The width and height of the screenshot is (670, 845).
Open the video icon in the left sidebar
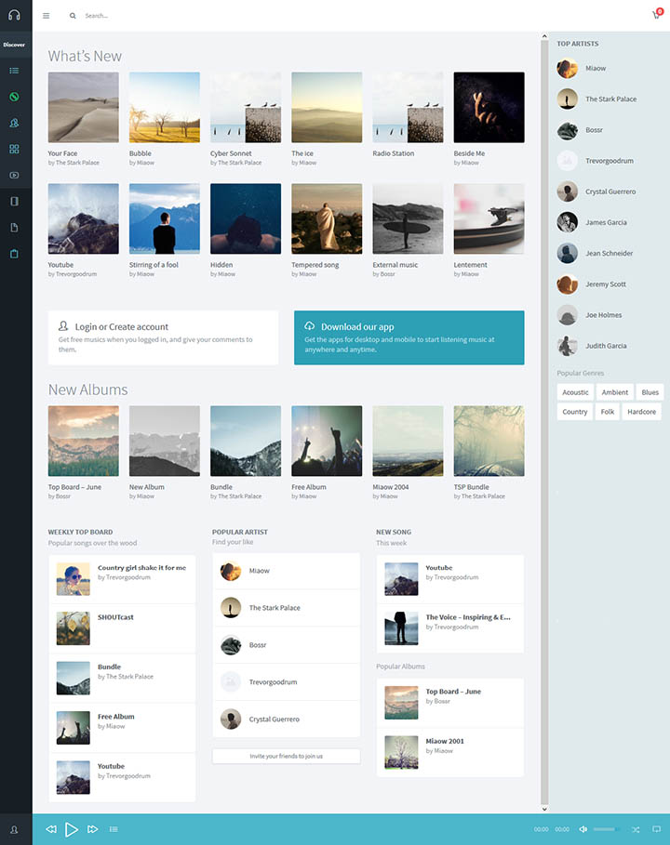pos(14,175)
